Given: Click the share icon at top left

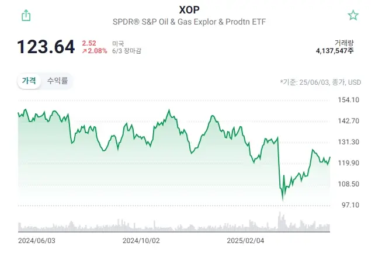Looking at the screenshot, I should (26, 16).
